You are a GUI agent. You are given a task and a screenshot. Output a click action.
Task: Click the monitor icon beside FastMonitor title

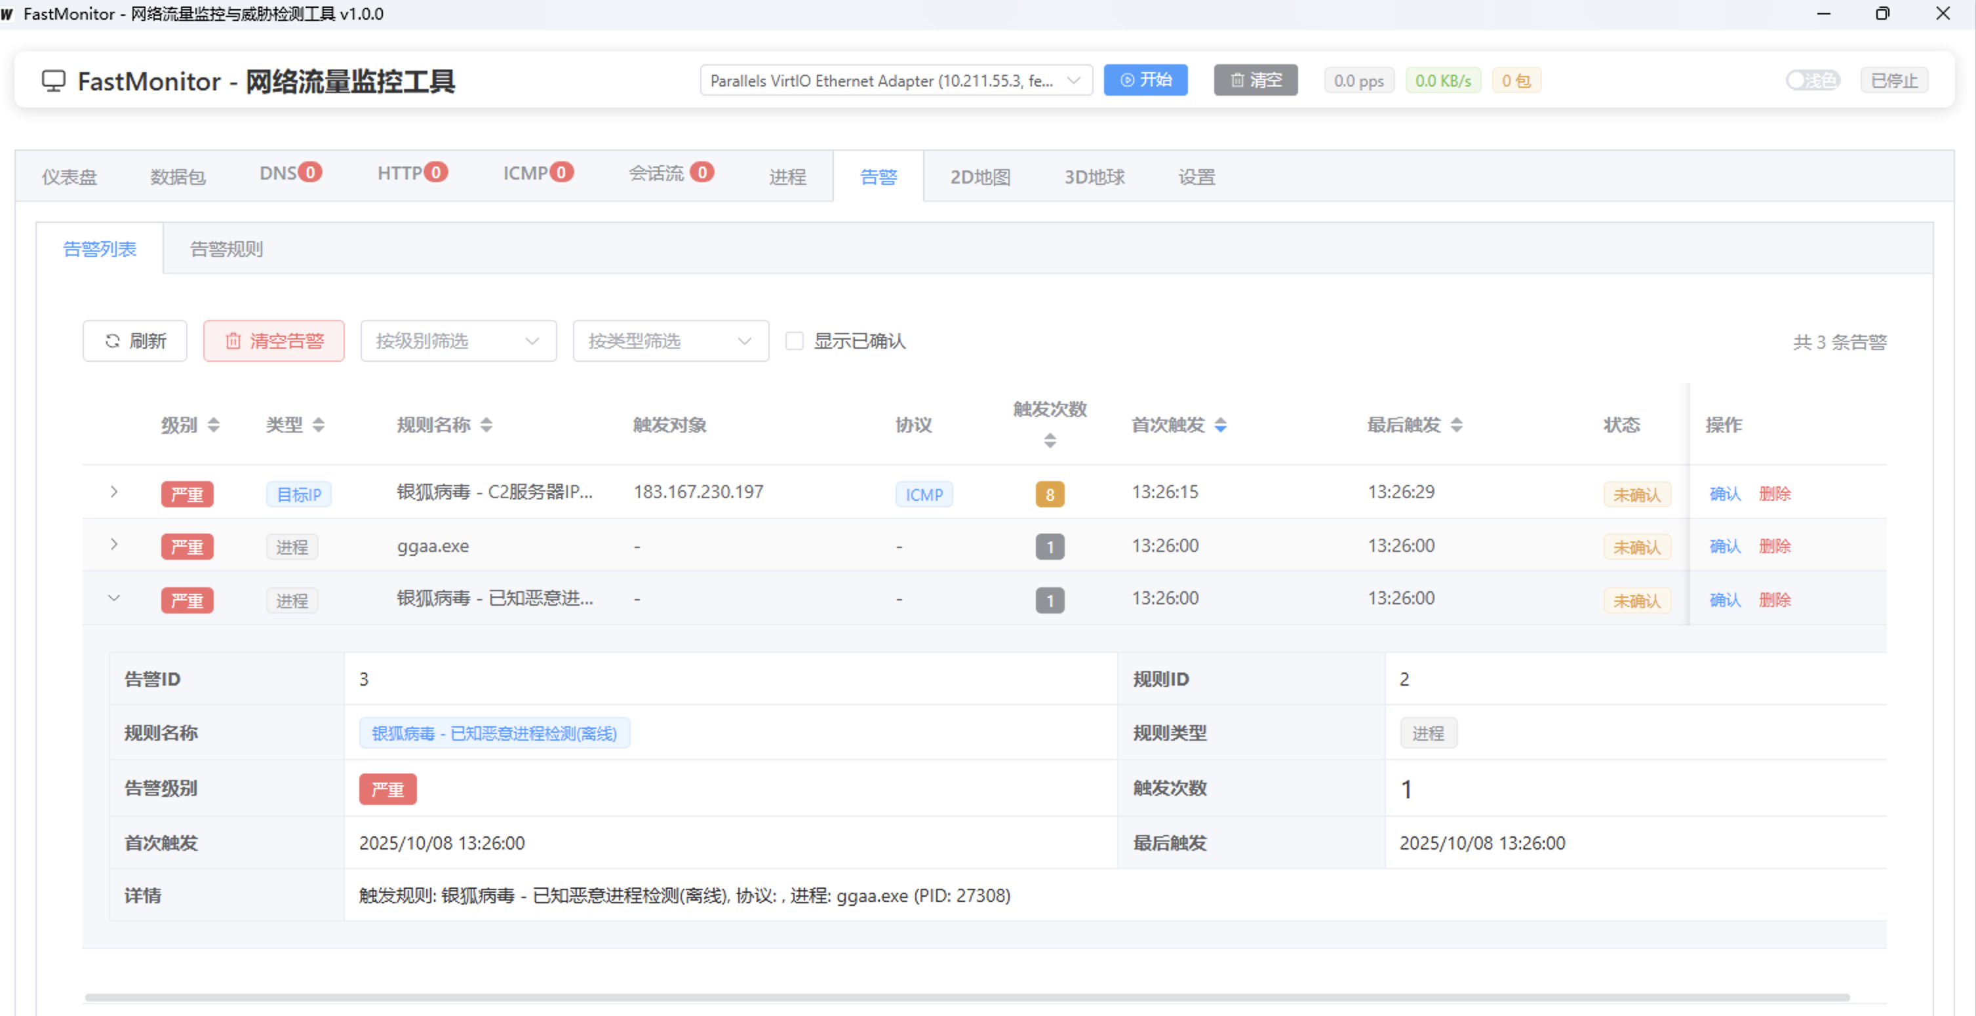[53, 81]
